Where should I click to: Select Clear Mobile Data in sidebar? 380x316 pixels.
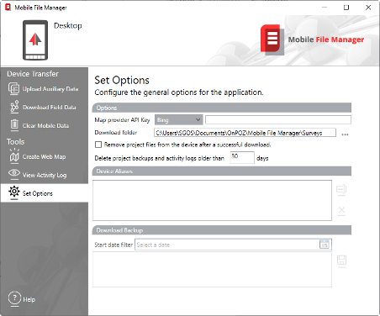[45, 125]
